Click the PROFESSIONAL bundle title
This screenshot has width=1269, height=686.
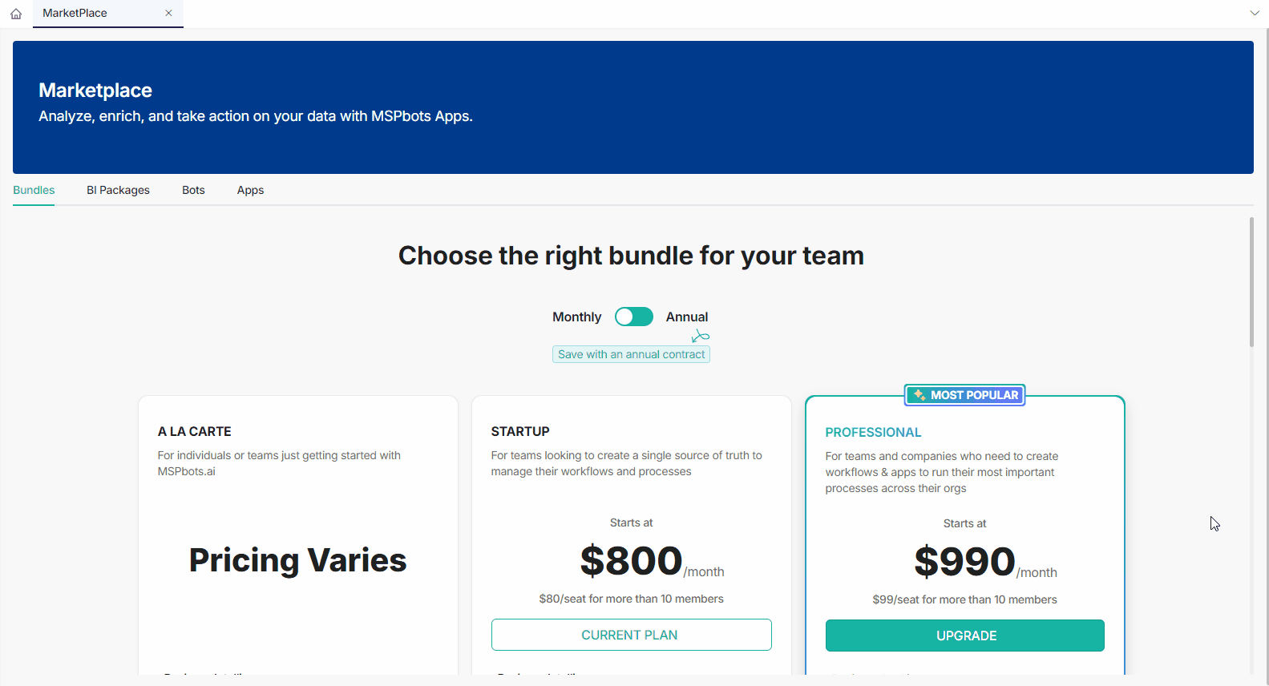click(x=873, y=432)
